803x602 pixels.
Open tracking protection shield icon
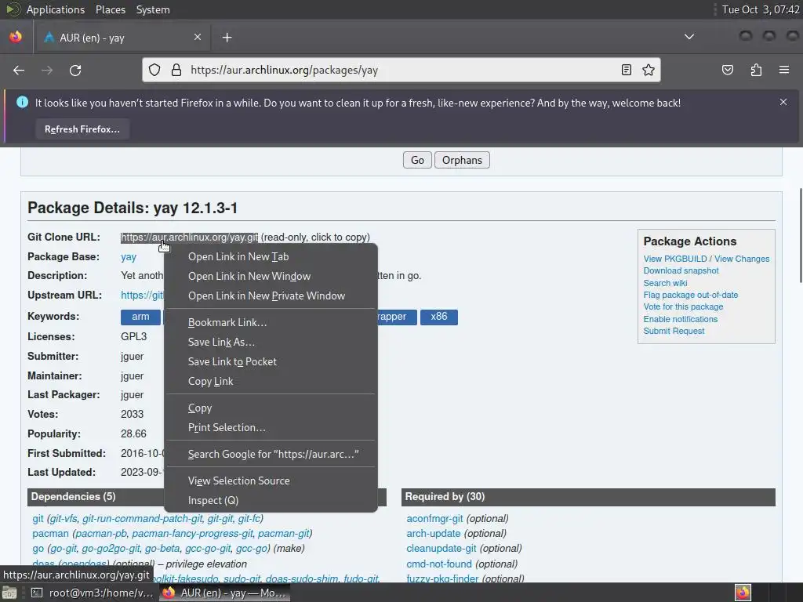click(154, 70)
